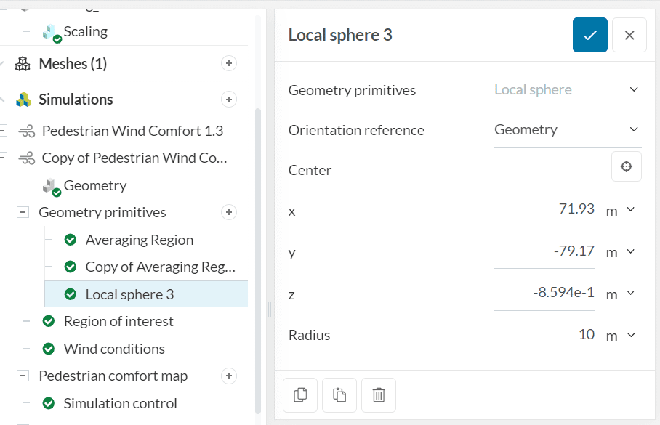Edit the Local sphere 3 name field
Screen dimensions: 660x425
coord(427,35)
